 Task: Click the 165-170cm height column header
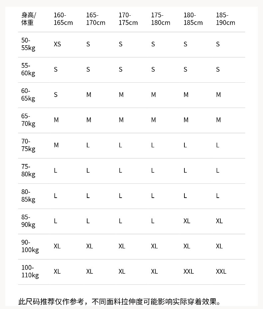point(96,19)
